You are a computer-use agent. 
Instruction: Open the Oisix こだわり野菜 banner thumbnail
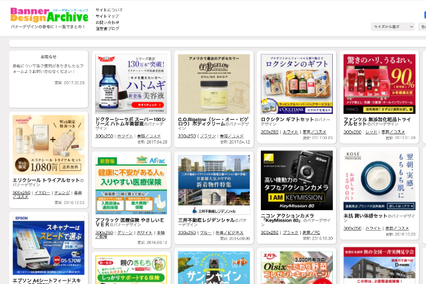297,267
